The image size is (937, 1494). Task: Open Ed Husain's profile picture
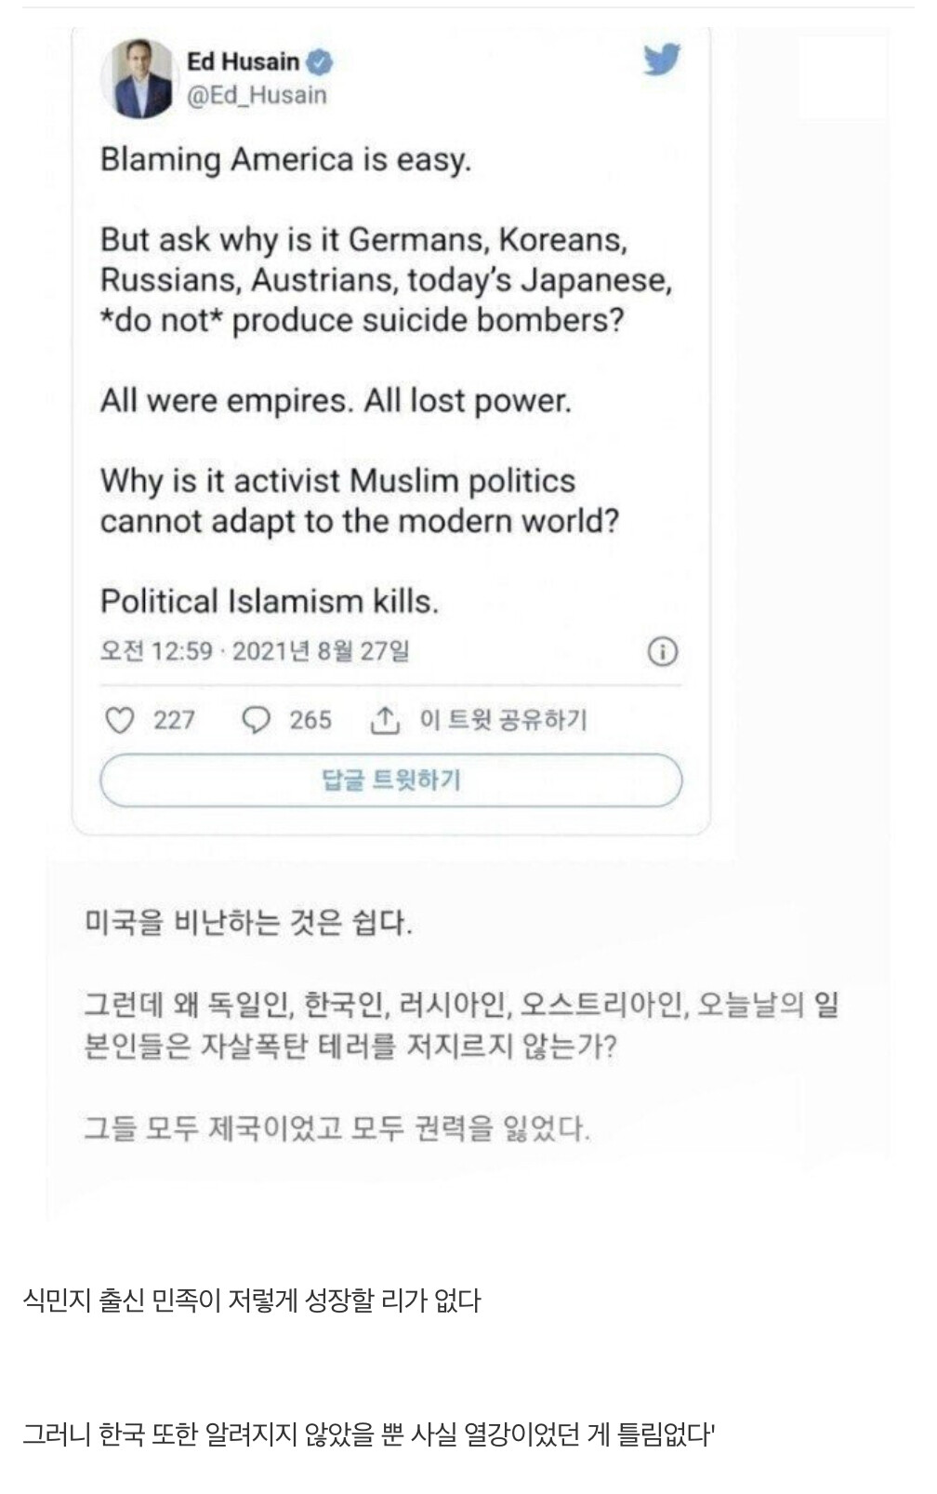tap(138, 78)
